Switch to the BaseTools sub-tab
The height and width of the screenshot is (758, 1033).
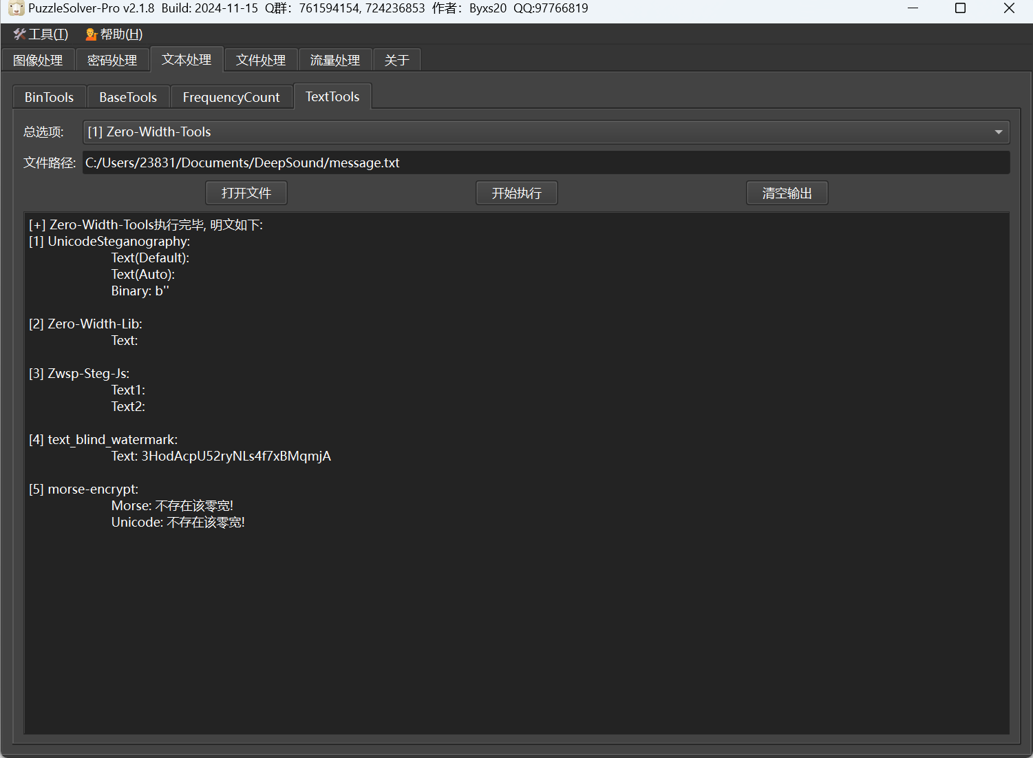click(x=128, y=97)
